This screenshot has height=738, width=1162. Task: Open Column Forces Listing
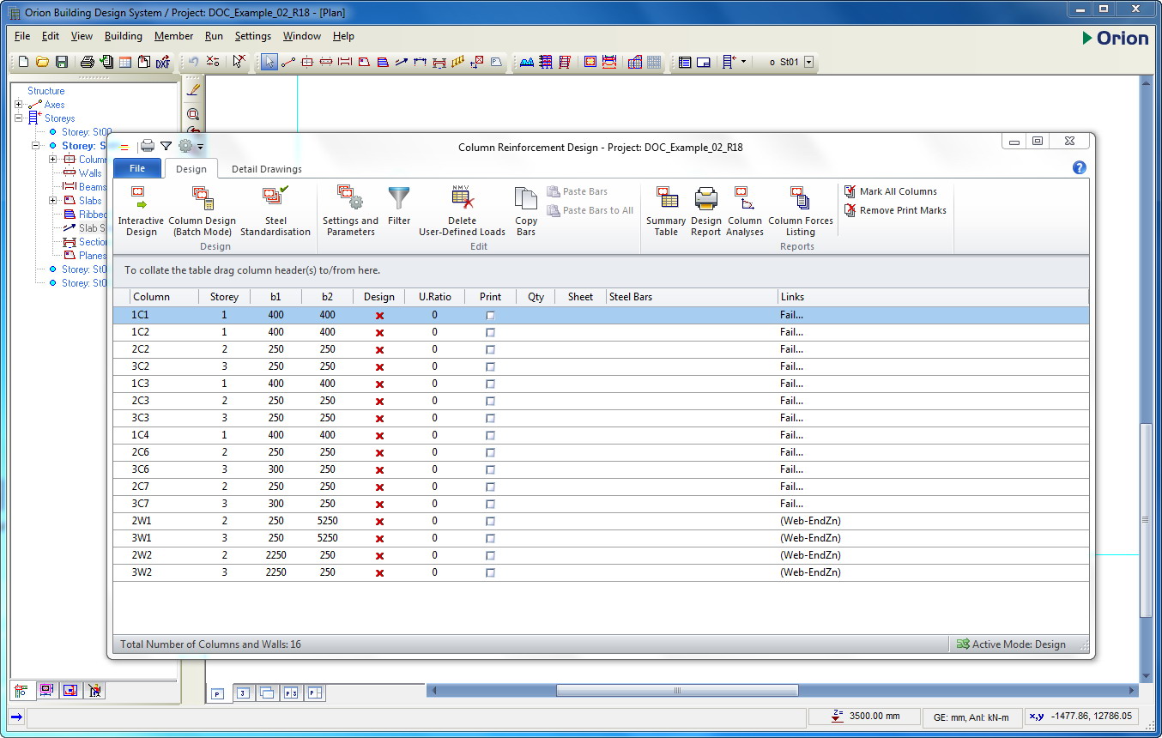coord(801,211)
